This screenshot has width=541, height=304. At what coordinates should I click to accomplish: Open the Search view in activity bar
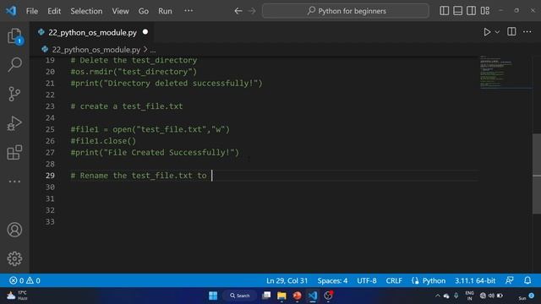tap(14, 64)
